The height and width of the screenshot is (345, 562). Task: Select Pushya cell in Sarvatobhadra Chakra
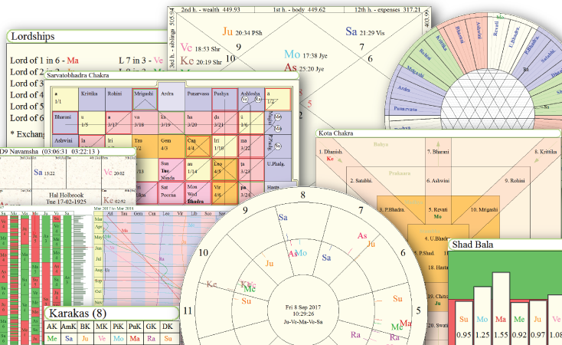point(225,100)
